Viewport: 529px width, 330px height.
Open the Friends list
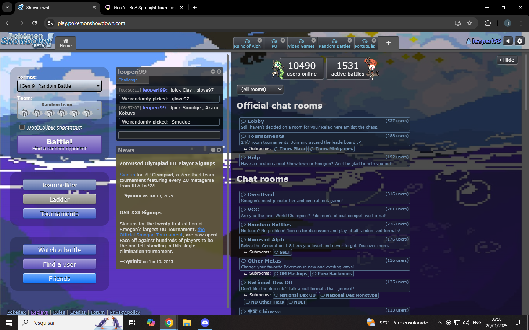(x=60, y=279)
